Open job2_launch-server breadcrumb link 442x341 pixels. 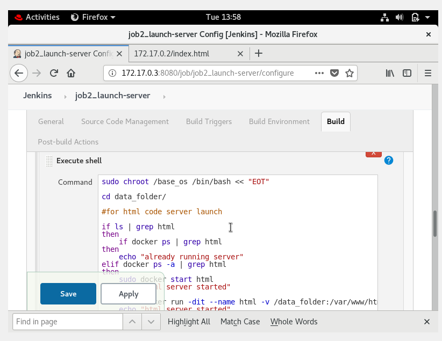pyautogui.click(x=113, y=96)
